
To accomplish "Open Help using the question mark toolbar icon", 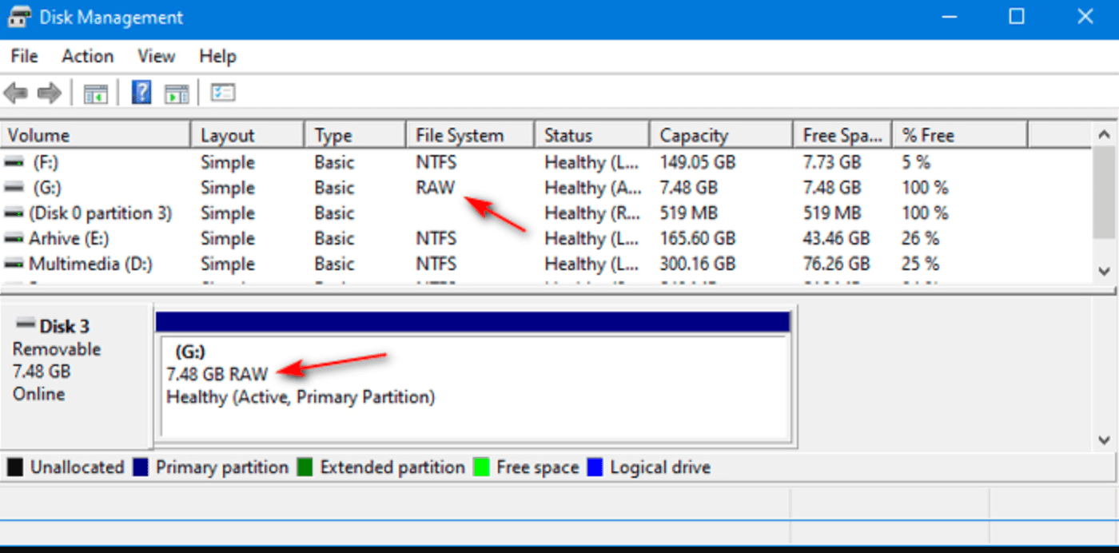I will 141,92.
